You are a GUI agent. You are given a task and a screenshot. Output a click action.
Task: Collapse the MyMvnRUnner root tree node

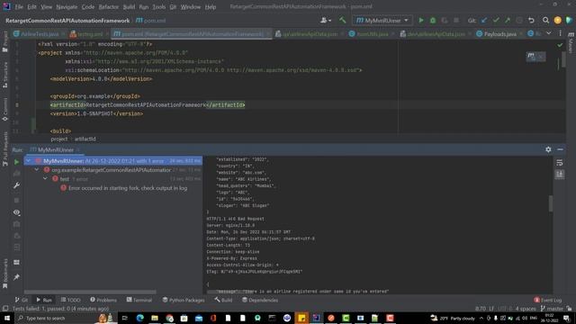[29, 161]
